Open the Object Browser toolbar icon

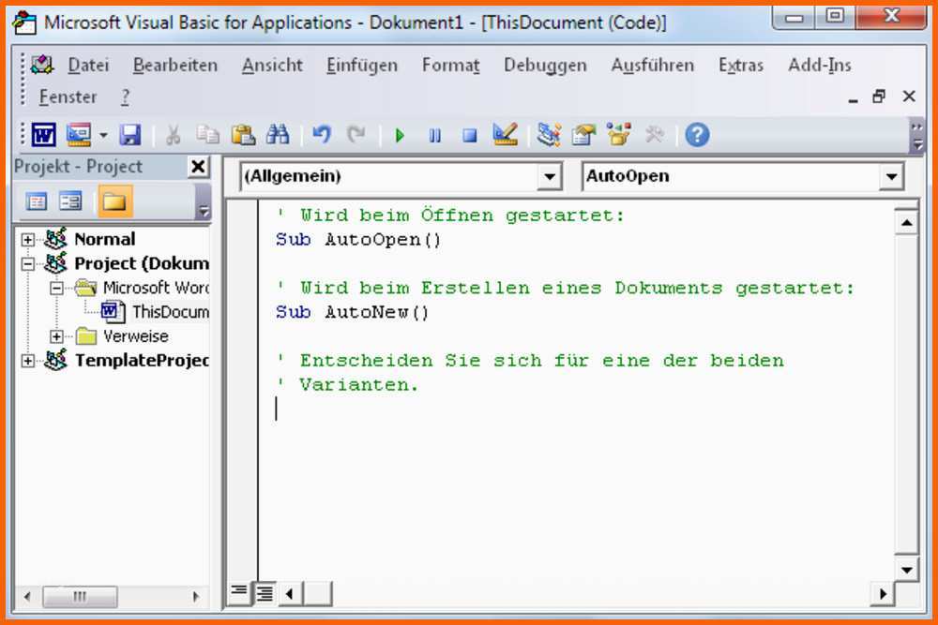pos(619,135)
